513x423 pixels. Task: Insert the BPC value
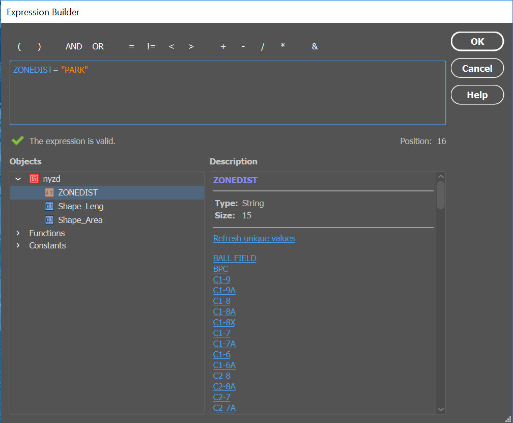[220, 269]
